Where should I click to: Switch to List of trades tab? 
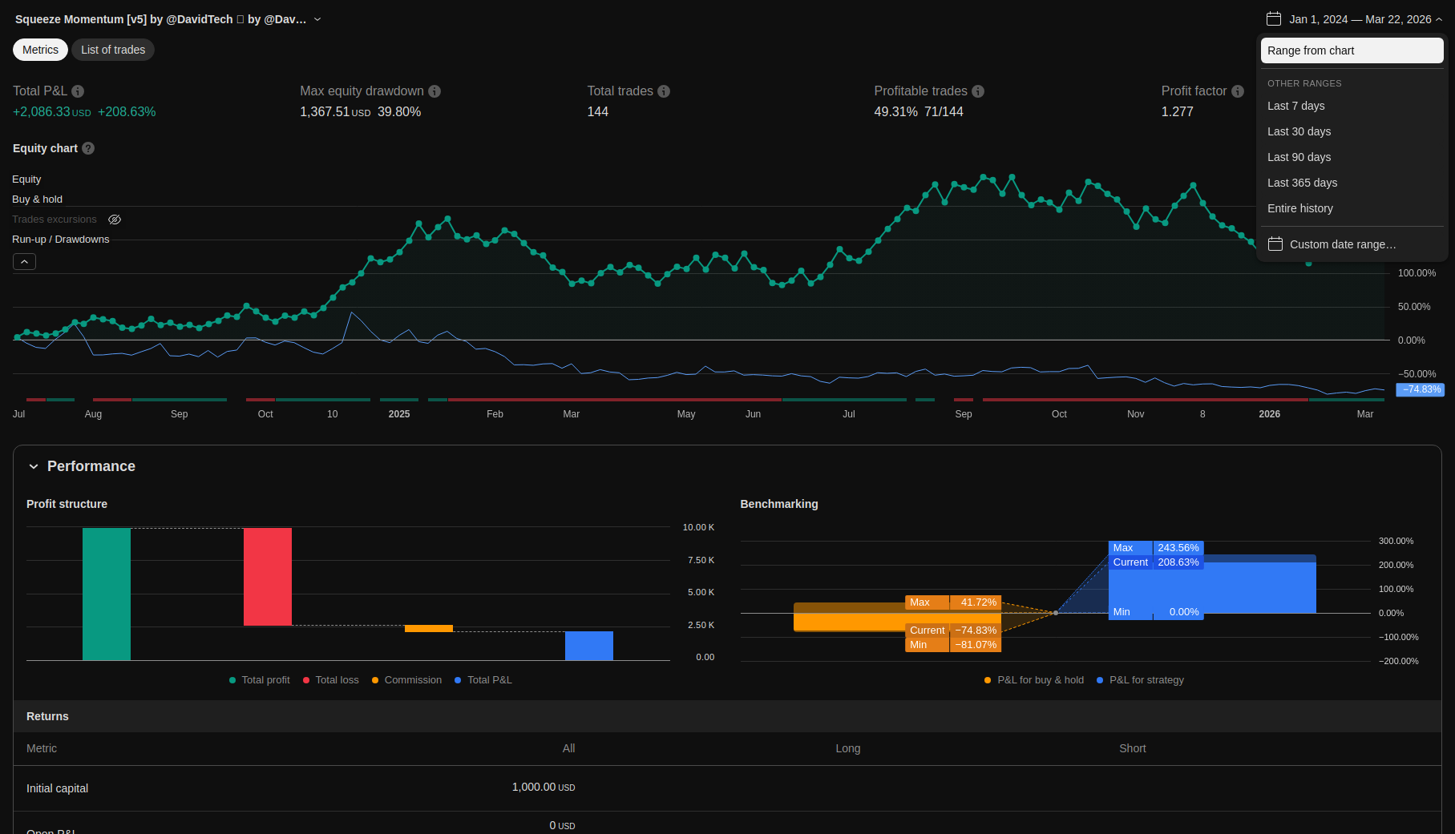point(113,50)
